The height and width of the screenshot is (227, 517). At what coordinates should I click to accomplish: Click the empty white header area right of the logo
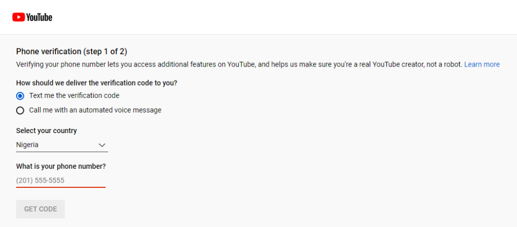point(284,17)
